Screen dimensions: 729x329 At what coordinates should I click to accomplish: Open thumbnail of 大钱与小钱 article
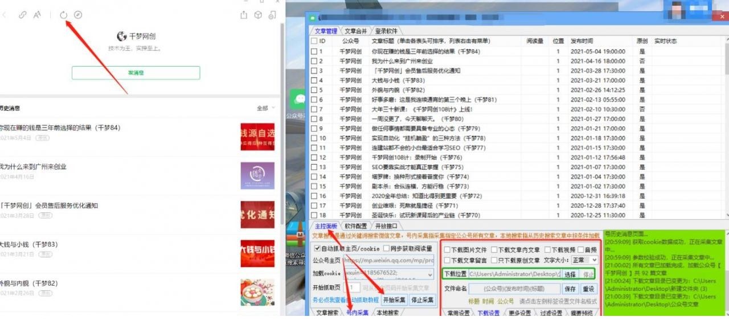tap(257, 253)
